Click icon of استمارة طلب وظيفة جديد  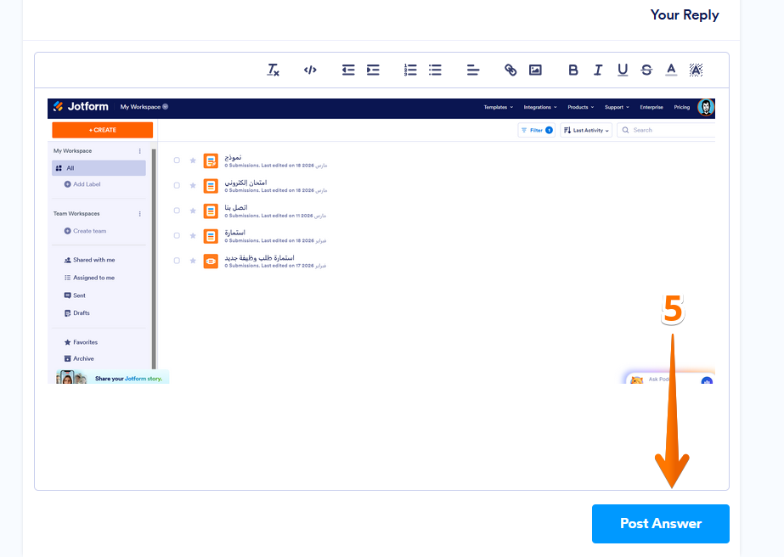211,261
